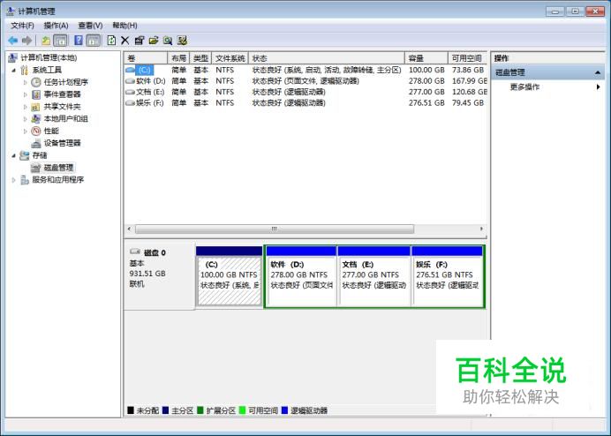Select the 娱乐 (F:) volume row
Screen dimensions: 611x436
(305, 103)
